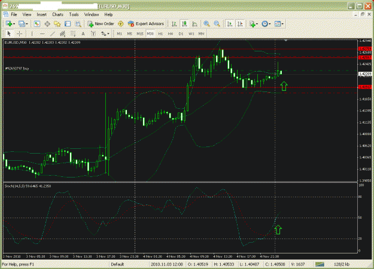Switch chart to MN timeframe

(201, 34)
